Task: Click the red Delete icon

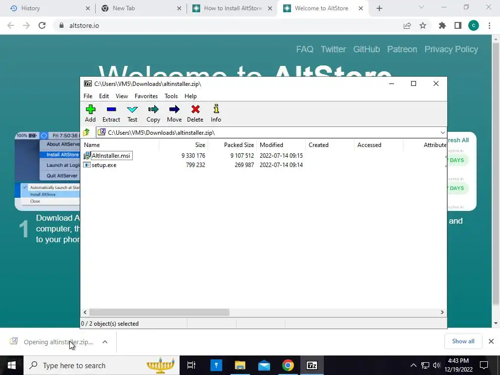Action: pos(195,113)
